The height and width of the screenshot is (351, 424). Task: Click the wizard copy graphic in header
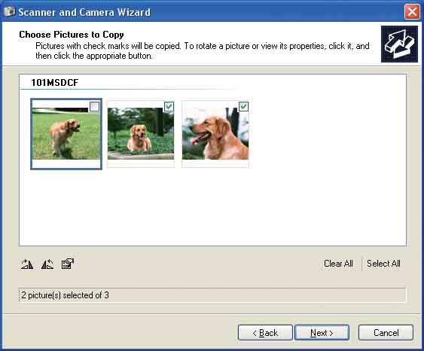(399, 44)
